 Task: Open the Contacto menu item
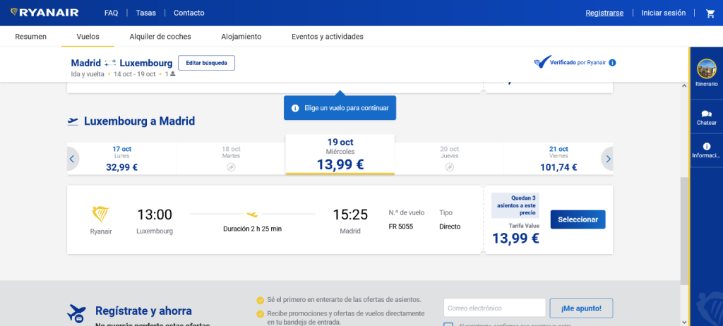(x=189, y=13)
